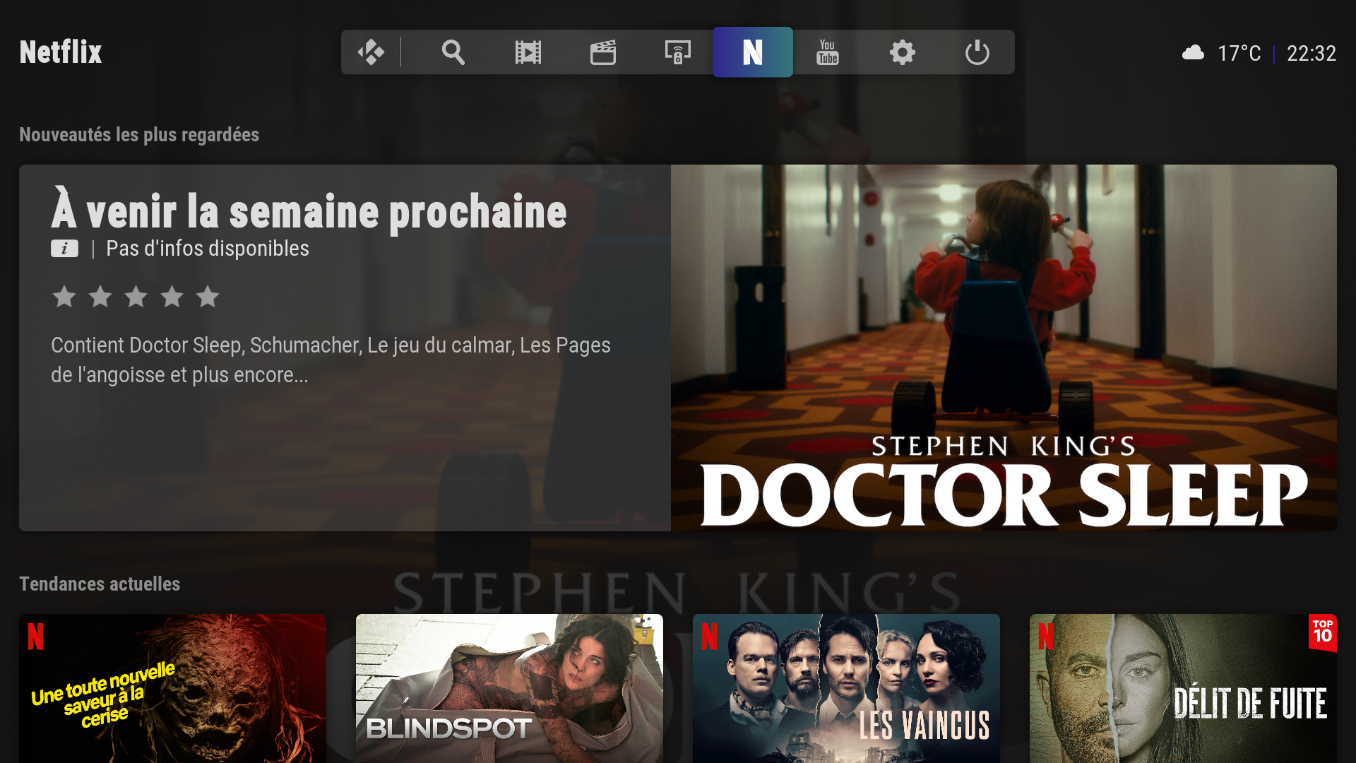
Task: Select the Netflix app icon
Action: coord(752,52)
